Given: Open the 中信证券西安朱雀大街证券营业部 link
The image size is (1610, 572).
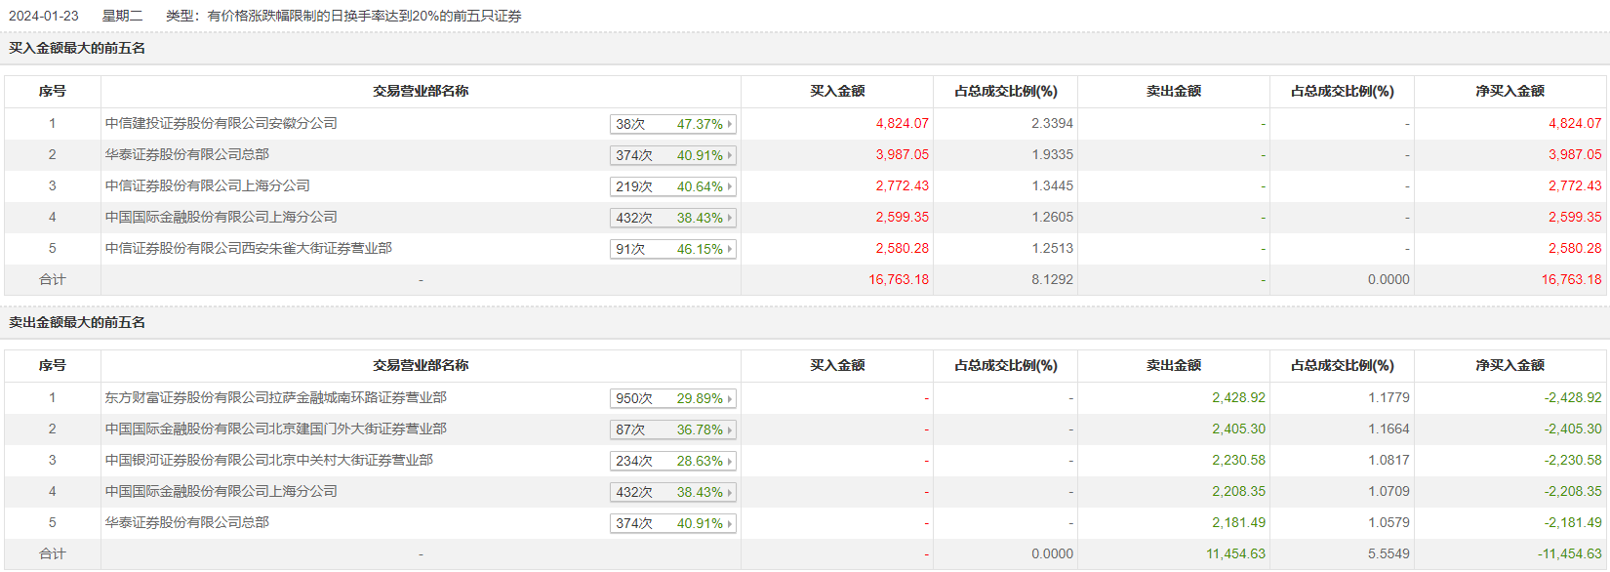Looking at the screenshot, I should (249, 248).
